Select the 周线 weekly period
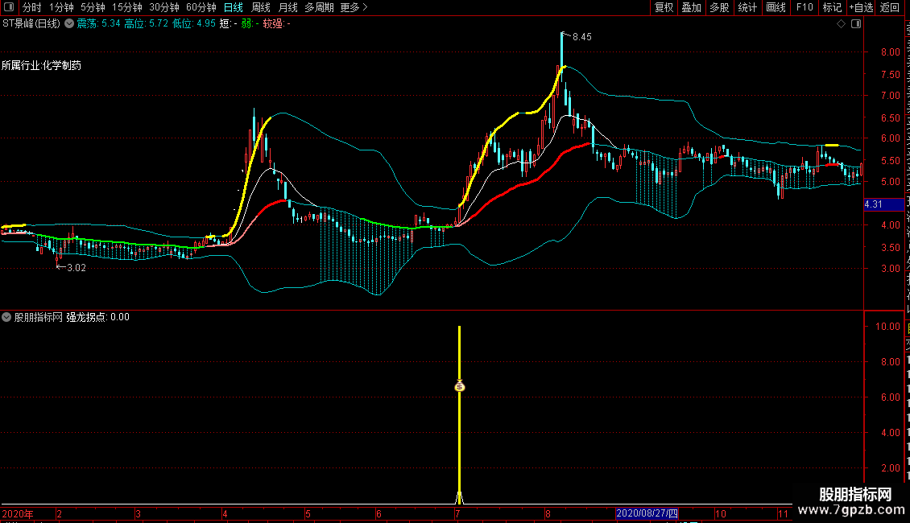The height and width of the screenshot is (523, 910). coord(261,7)
